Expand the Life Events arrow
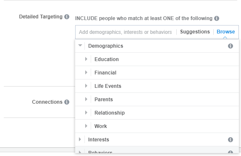This screenshot has height=156, width=241. click(86, 86)
